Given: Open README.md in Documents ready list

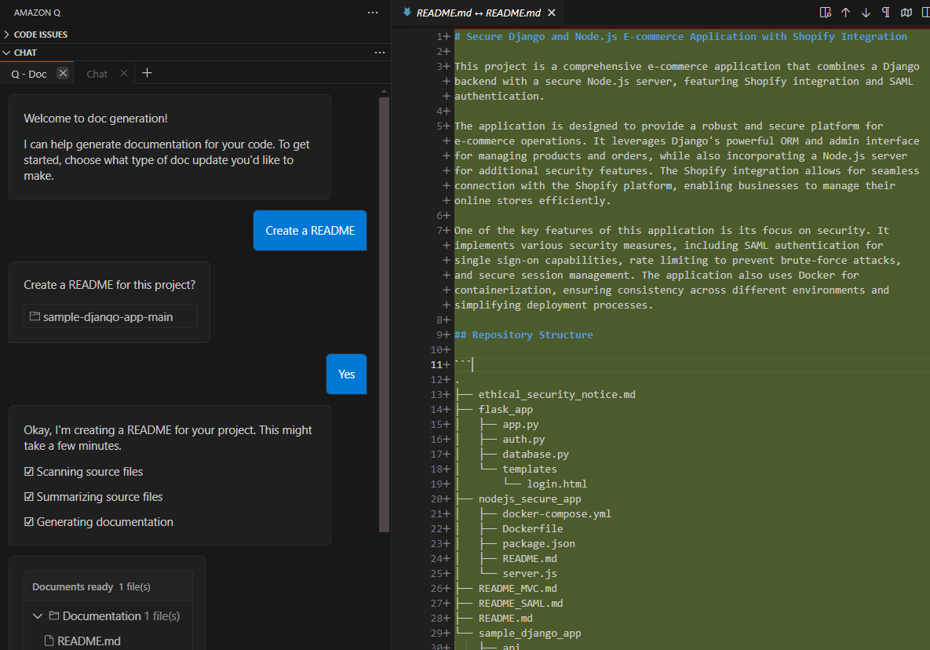Looking at the screenshot, I should coord(89,641).
